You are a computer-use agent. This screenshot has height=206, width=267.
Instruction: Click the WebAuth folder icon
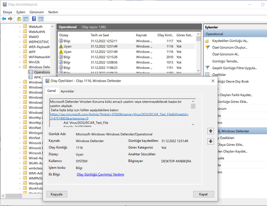[25, 27]
